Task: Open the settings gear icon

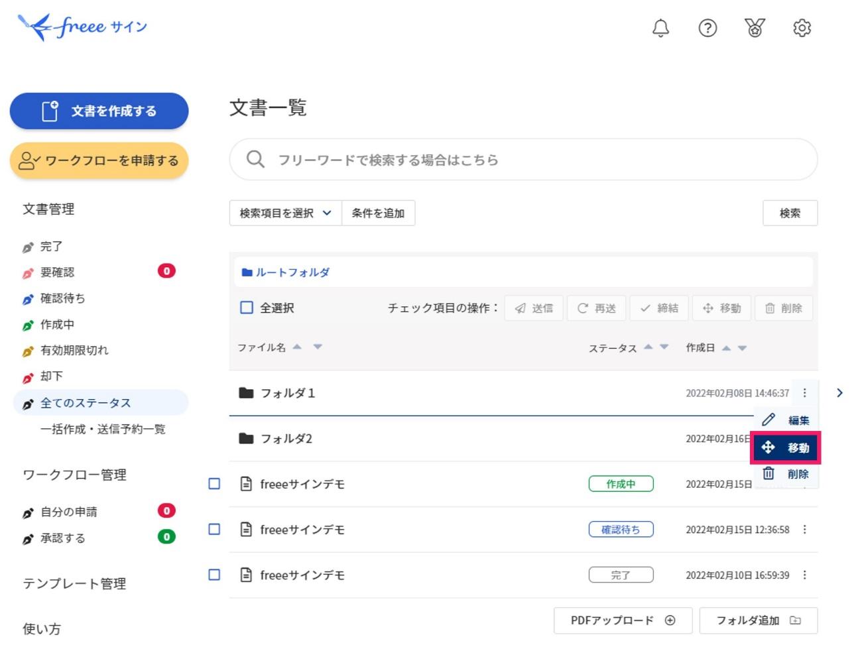Action: pos(802,28)
